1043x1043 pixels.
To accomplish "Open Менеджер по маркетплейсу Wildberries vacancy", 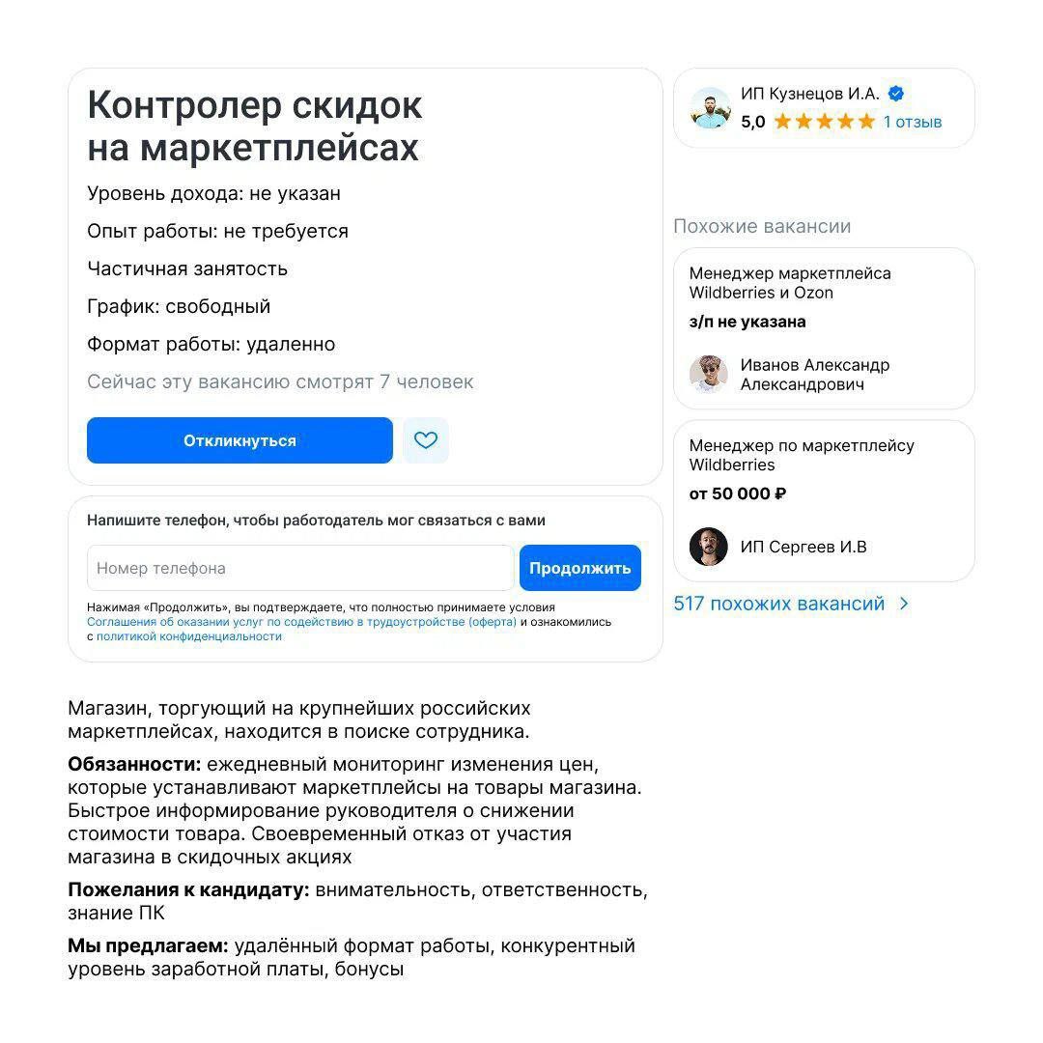I will point(801,455).
